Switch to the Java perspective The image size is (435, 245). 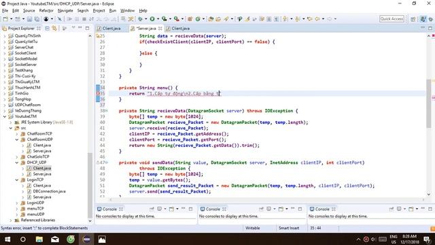click(x=423, y=19)
